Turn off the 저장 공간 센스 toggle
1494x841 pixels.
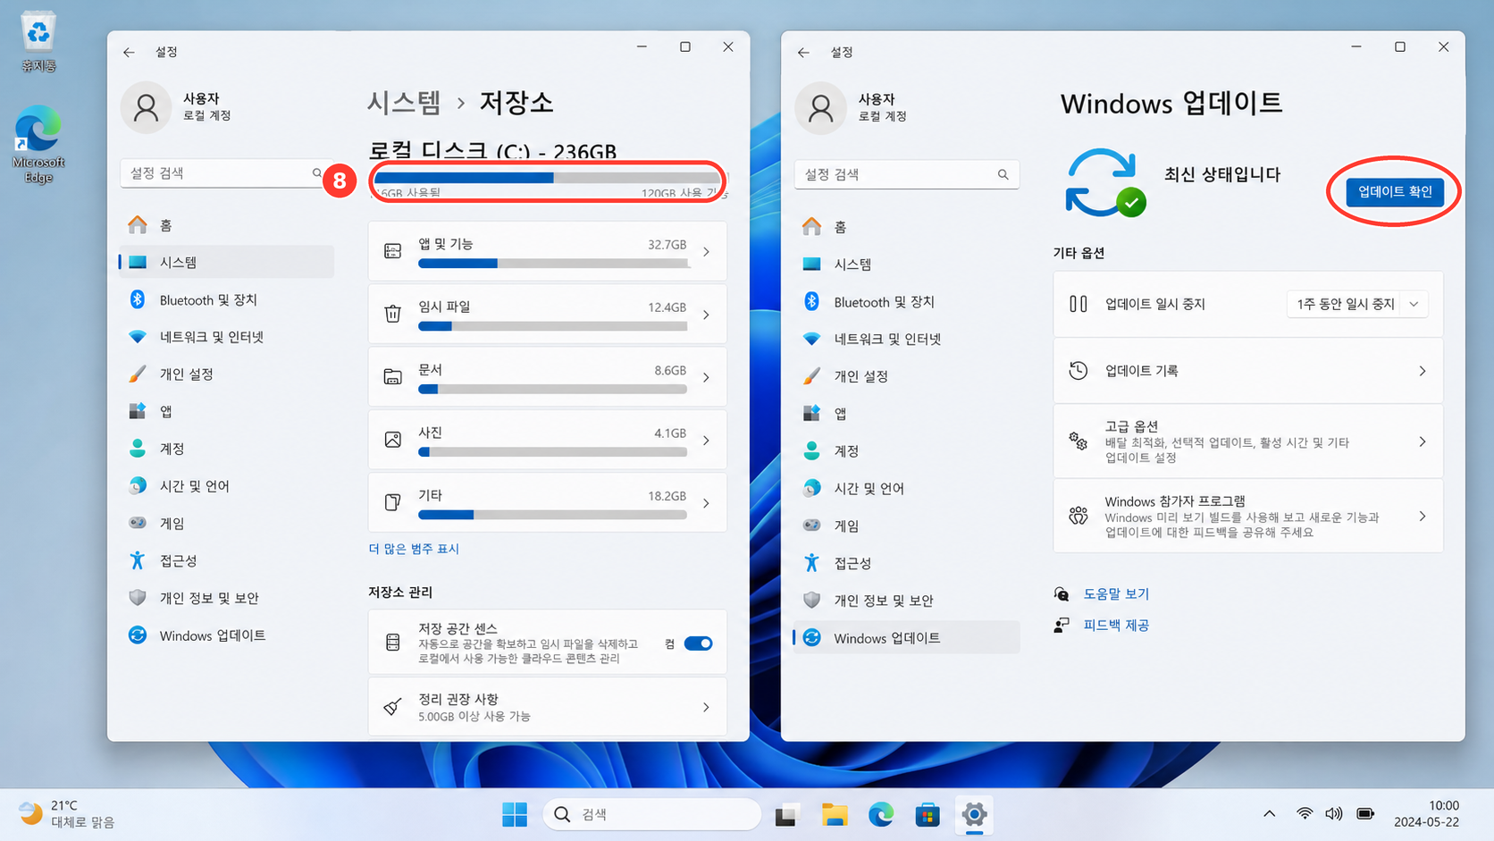click(x=698, y=643)
